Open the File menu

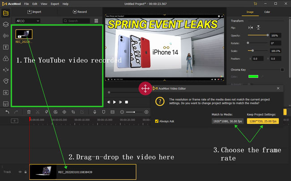point(26,4)
